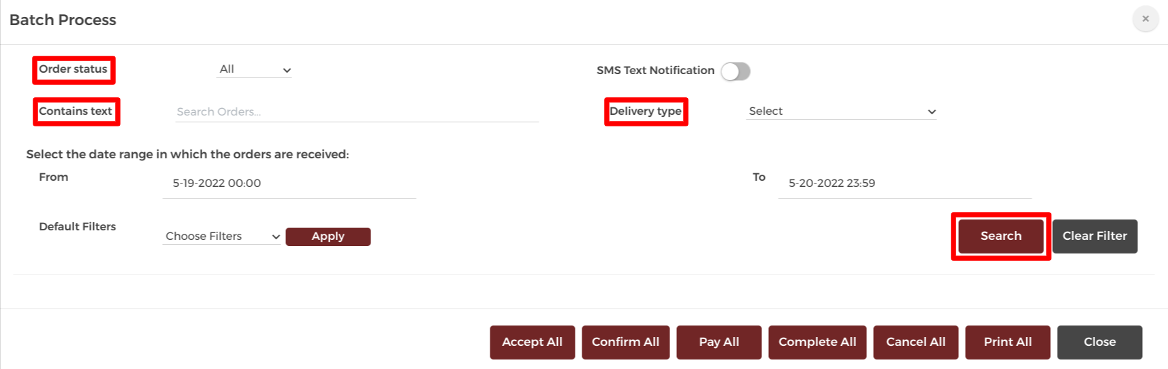Close the Batch Process dialog with X icon
This screenshot has width=1168, height=369.
pyautogui.click(x=1146, y=19)
